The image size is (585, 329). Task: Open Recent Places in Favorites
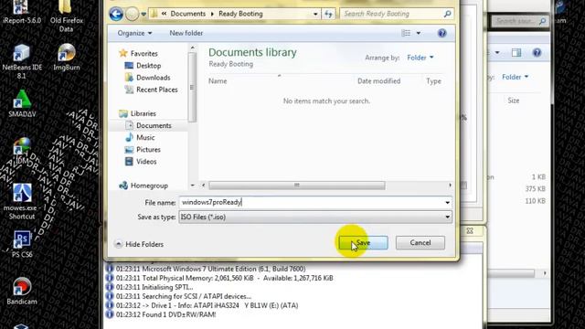(x=156, y=90)
